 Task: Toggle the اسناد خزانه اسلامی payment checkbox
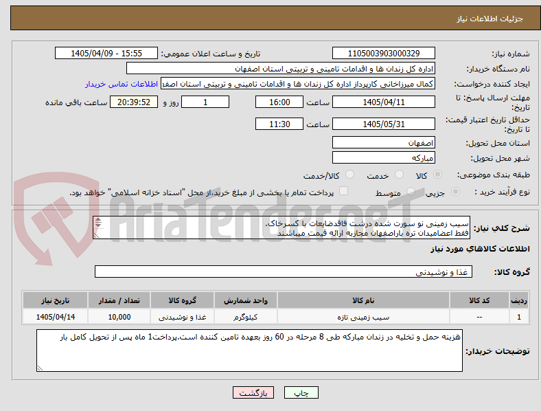pos(344,191)
